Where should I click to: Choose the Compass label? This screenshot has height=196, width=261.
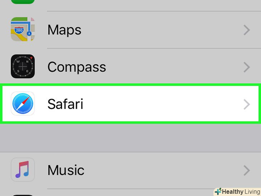tap(77, 67)
